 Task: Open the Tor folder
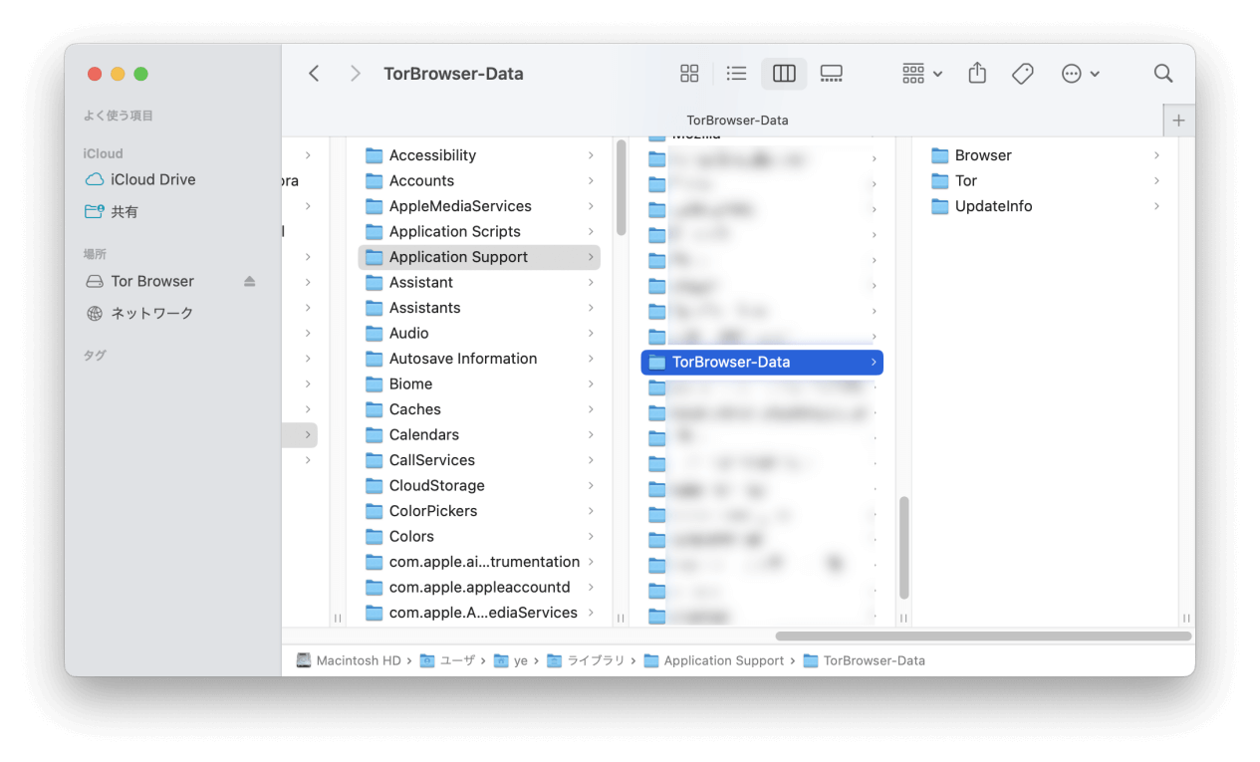click(1046, 180)
